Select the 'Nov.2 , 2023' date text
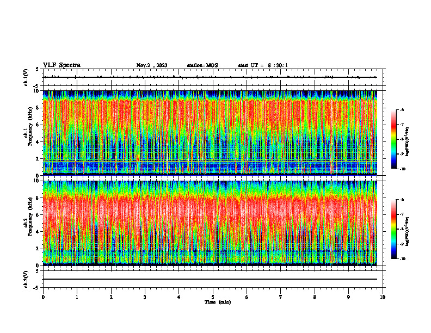This screenshot has width=431, height=333. click(152, 65)
